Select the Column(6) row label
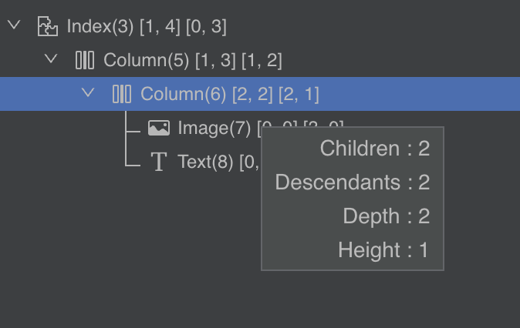The image size is (520, 328). (x=229, y=94)
